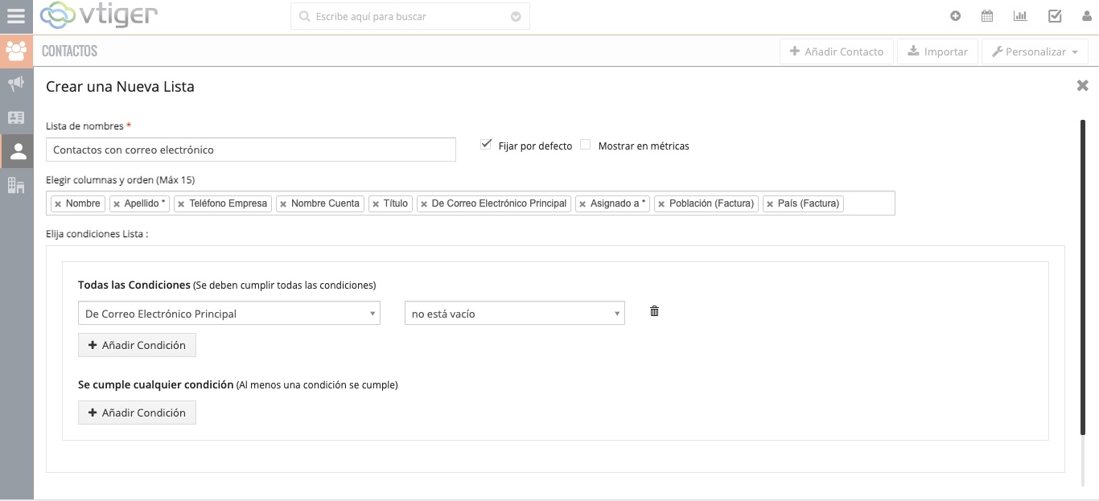This screenshot has height=501, width=1099.
Task: Add condition under Se cumple cualquier condición
Action: 137,413
